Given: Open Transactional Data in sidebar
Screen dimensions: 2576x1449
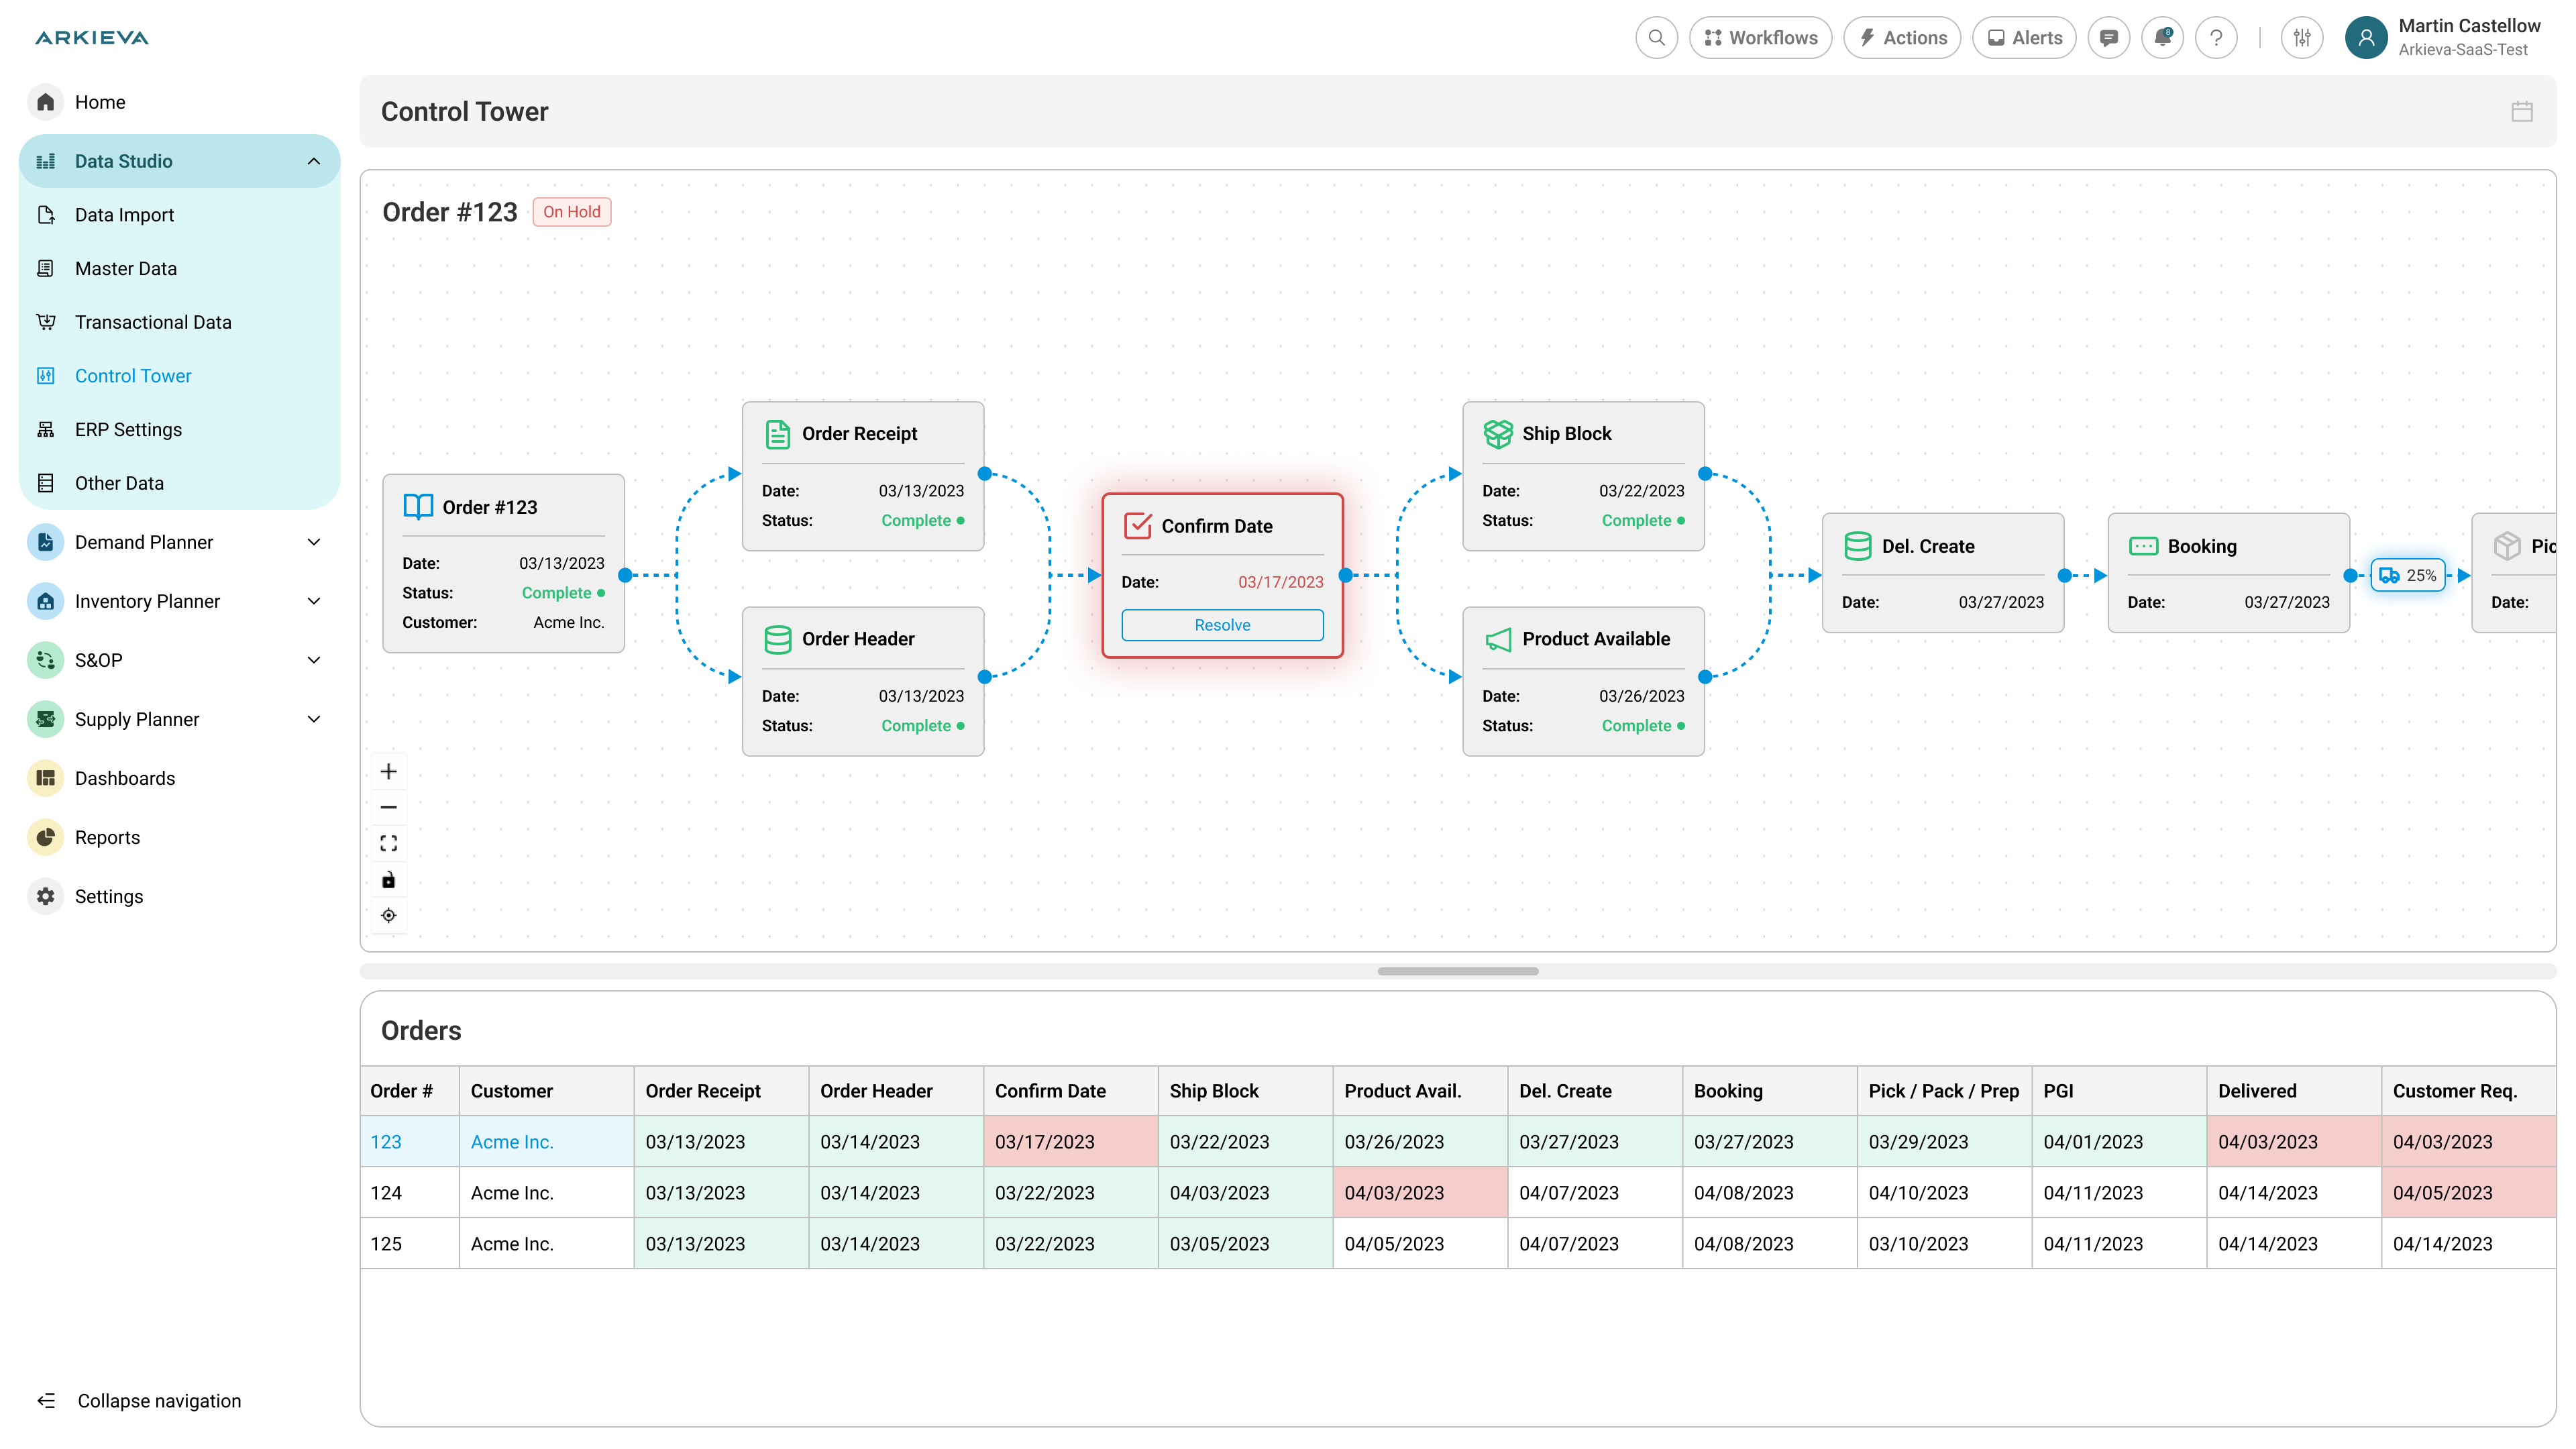Looking at the screenshot, I should click(153, 322).
